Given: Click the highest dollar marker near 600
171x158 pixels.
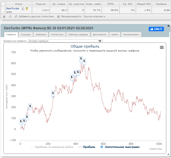Looking at the screenshot, I should [81, 59].
